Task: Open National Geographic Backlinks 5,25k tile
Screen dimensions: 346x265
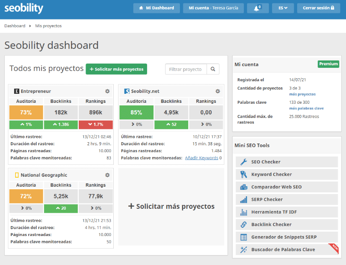Action: (61, 196)
